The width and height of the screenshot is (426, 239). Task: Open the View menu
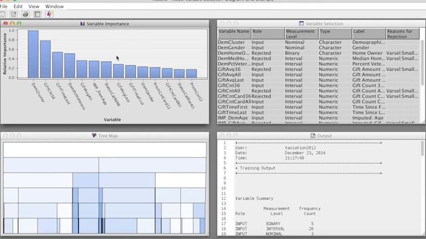pyautogui.click(x=34, y=6)
